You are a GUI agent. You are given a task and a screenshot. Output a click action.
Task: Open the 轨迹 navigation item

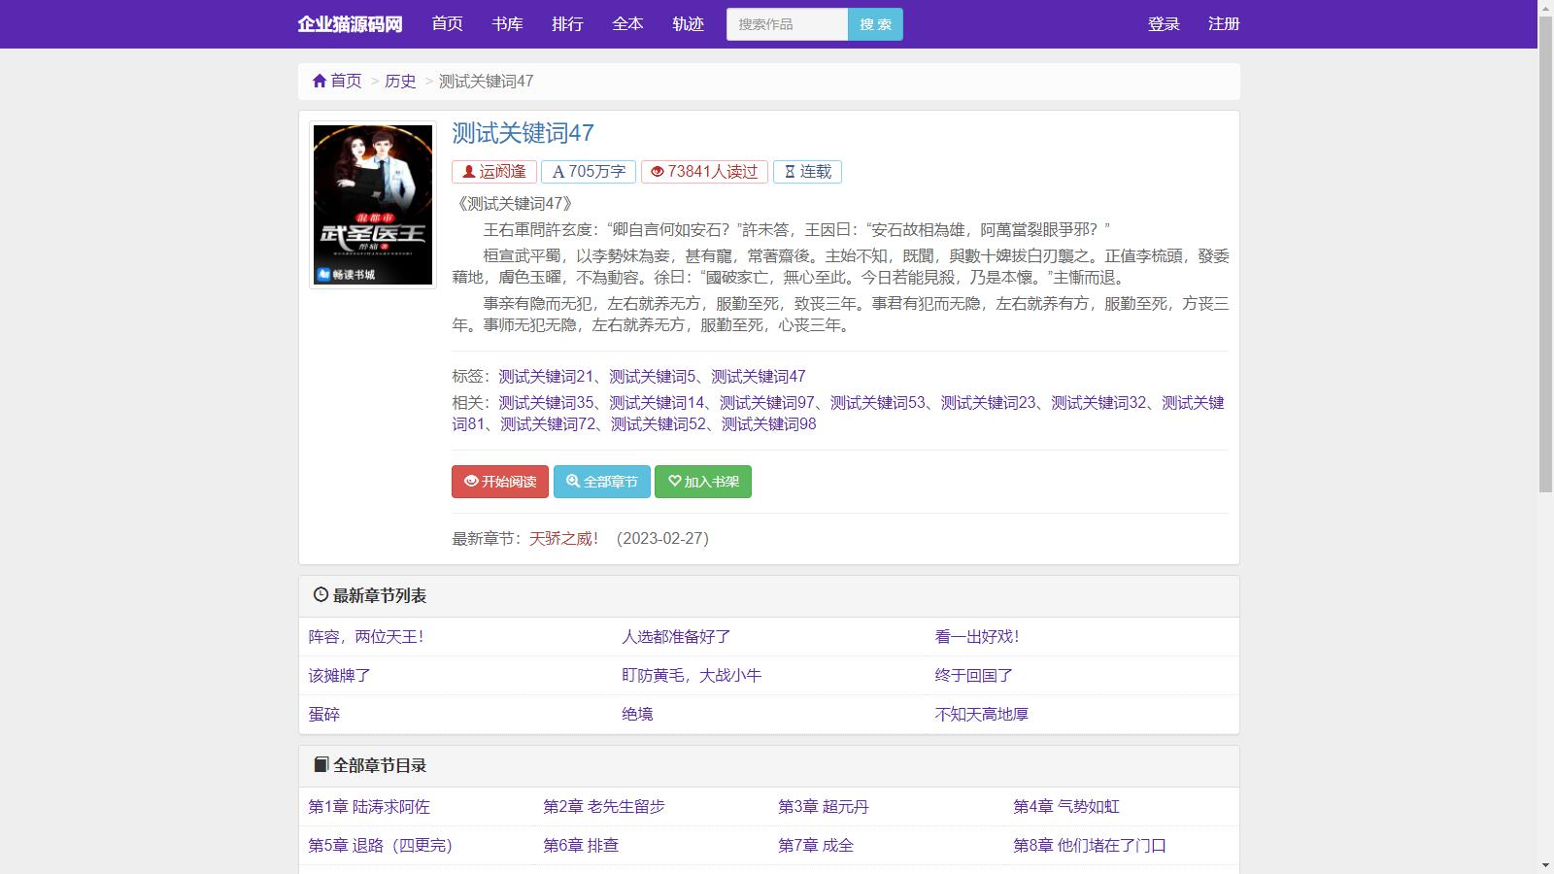click(688, 24)
